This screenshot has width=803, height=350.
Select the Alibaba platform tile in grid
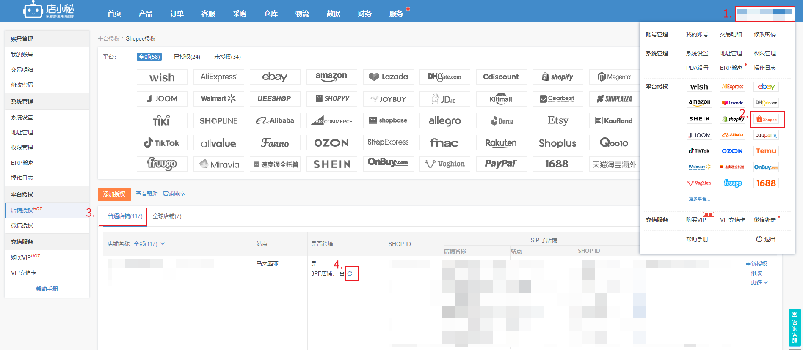pos(275,121)
